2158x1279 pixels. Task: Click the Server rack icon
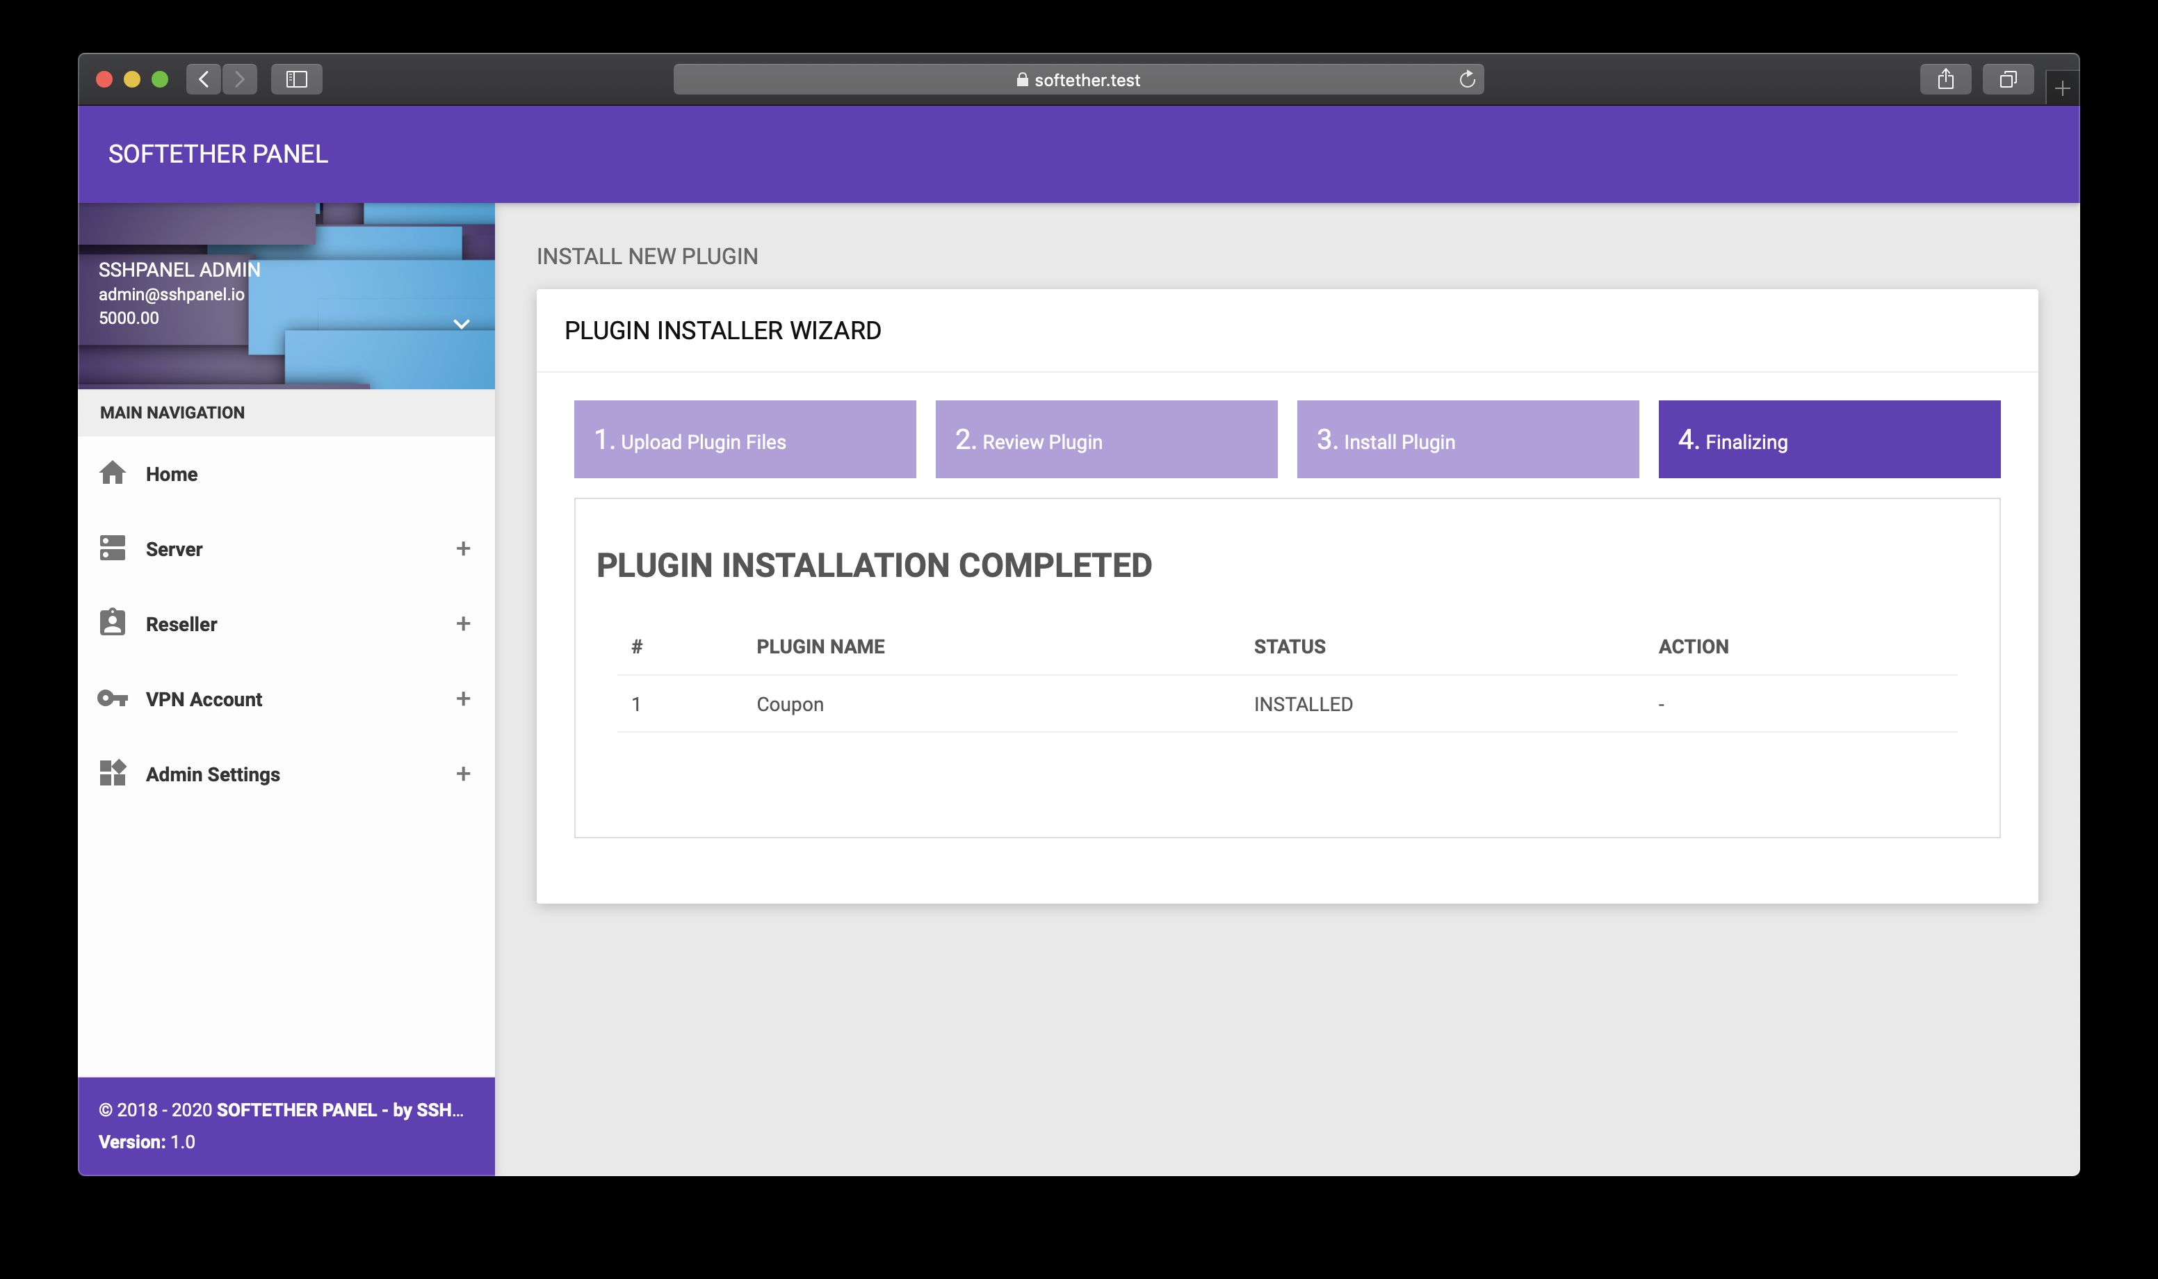[112, 548]
